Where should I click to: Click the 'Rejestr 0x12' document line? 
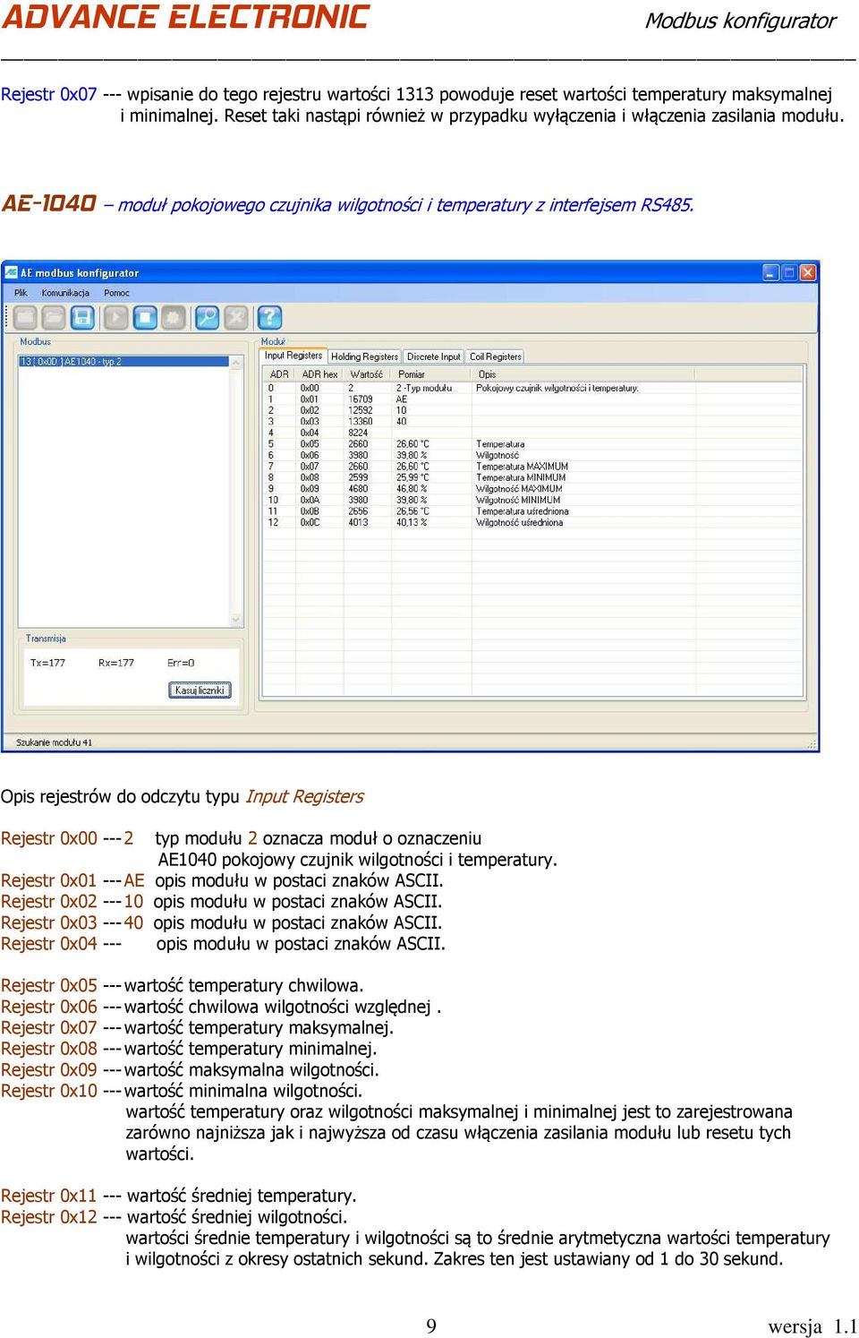tap(174, 1217)
